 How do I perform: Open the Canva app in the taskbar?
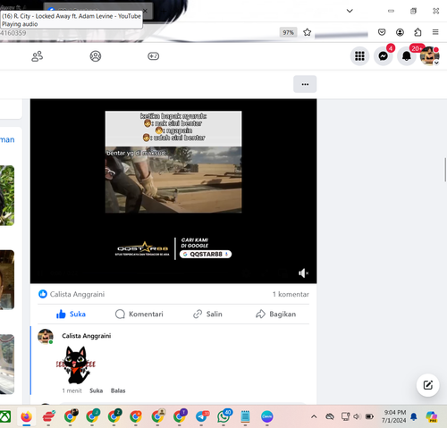click(267, 416)
